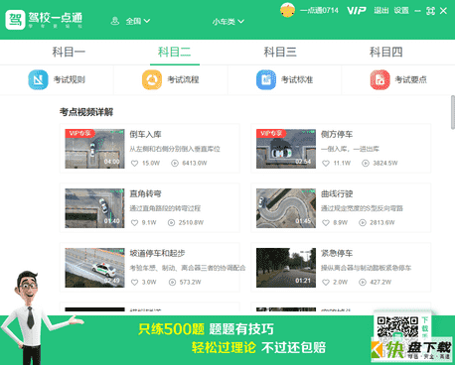Play the 侧方停车 video thumbnail

click(x=286, y=149)
